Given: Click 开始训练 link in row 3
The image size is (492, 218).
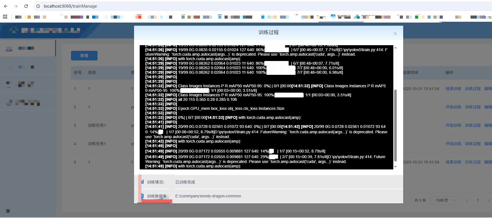Looking at the screenshot, I should 453,125.
